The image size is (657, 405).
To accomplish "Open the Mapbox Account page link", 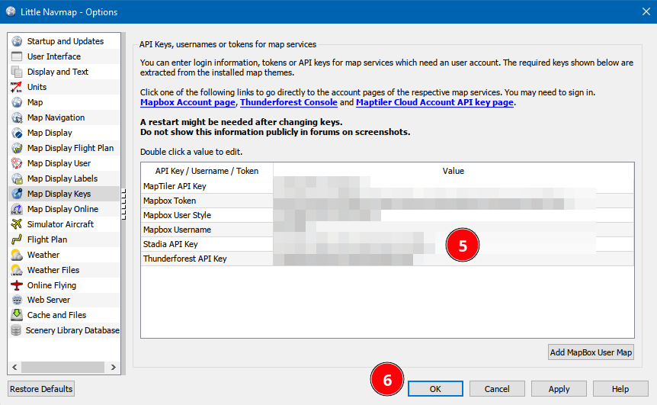I will [x=187, y=102].
